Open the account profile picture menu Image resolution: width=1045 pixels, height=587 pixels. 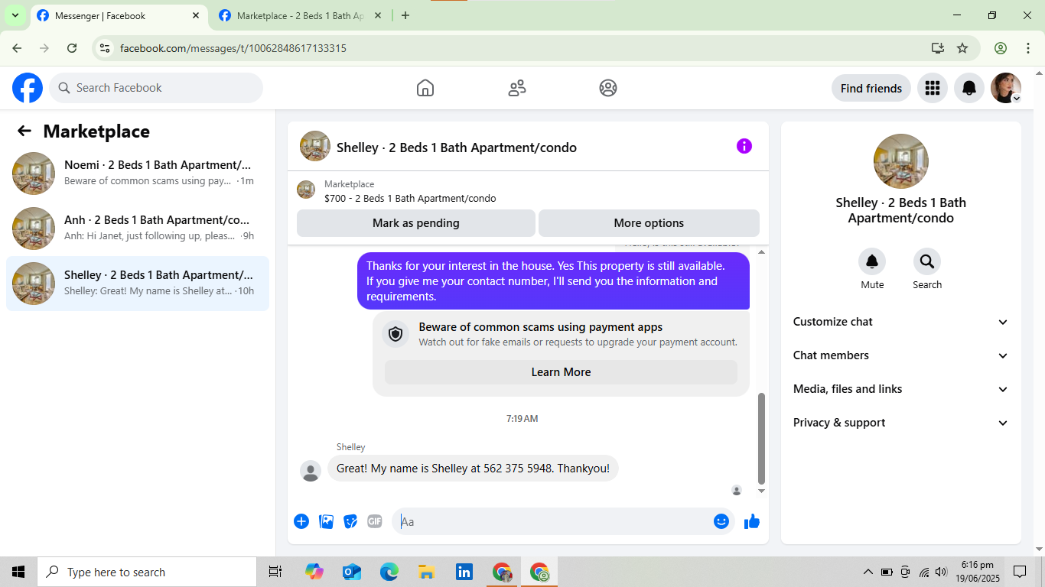[1006, 88]
